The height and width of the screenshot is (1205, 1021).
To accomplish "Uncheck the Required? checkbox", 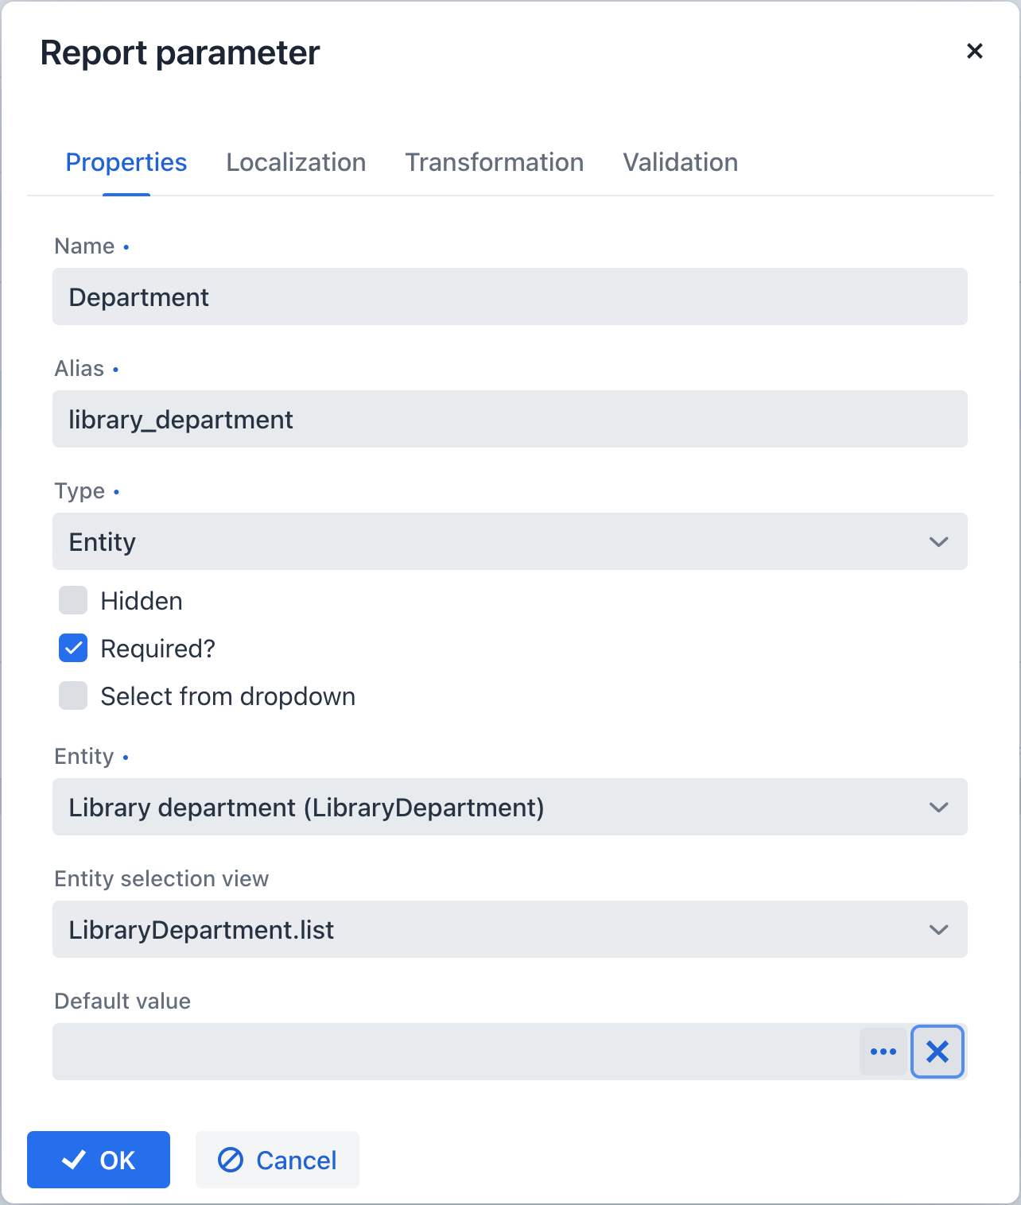I will tap(73, 649).
